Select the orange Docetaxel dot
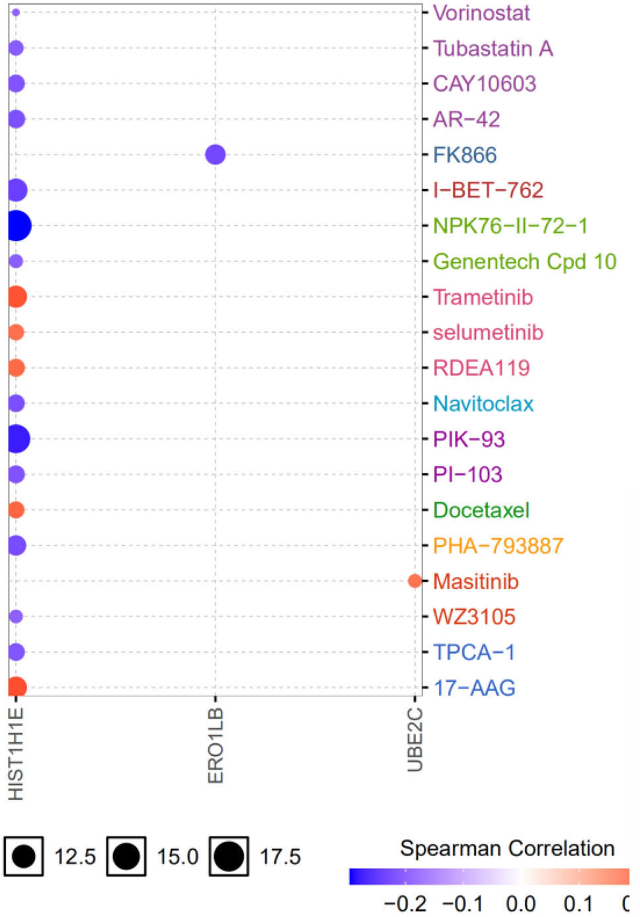This screenshot has height=917, width=640. [x=15, y=509]
